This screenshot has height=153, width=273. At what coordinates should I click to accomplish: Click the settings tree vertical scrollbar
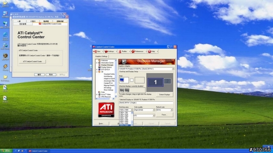point(116,78)
